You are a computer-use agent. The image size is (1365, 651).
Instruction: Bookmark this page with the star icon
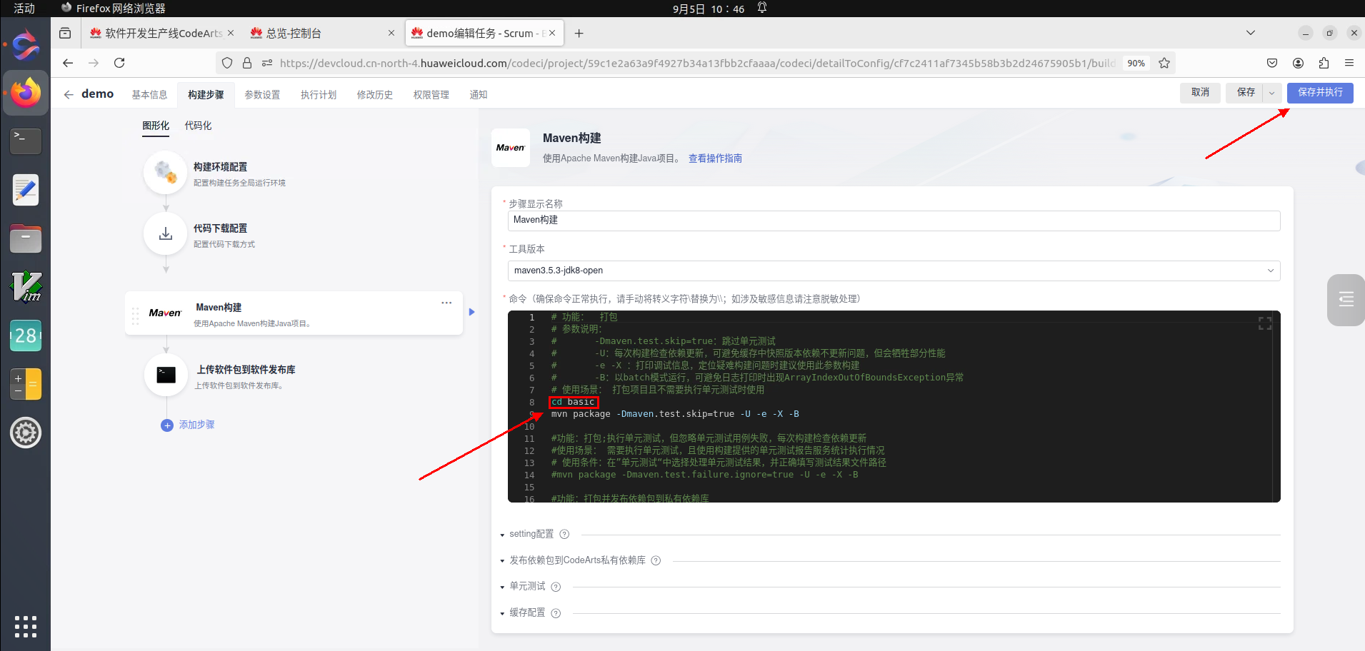1164,63
